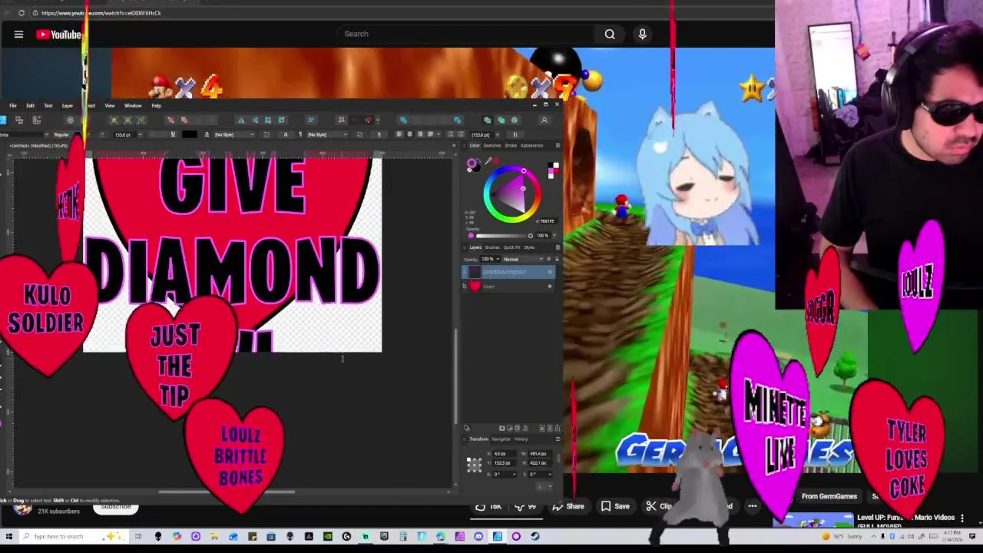Activate YouTube voice search microphone
Screen dimensions: 983x553
point(643,34)
